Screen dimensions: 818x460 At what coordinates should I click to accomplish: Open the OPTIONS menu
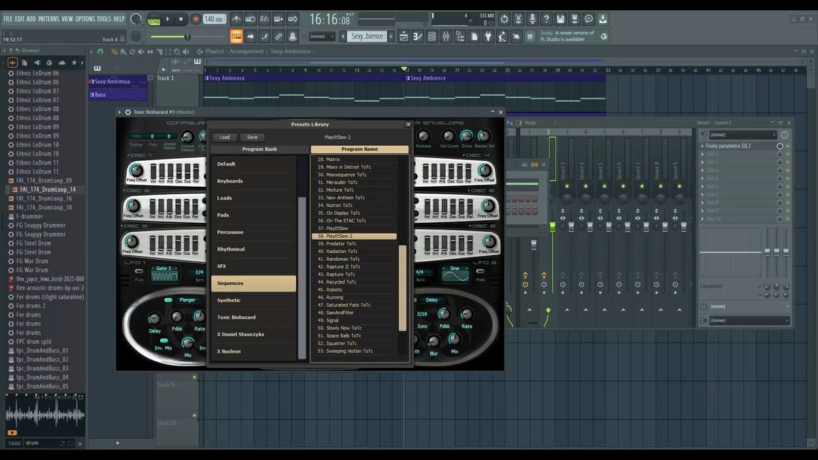click(85, 18)
